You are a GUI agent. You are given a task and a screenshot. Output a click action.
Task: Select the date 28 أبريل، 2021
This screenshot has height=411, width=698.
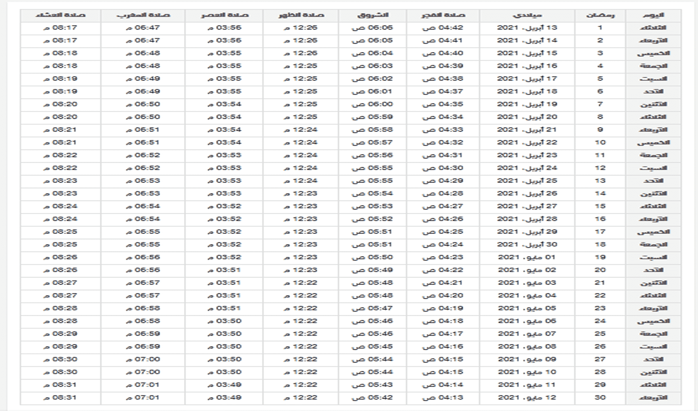point(527,219)
